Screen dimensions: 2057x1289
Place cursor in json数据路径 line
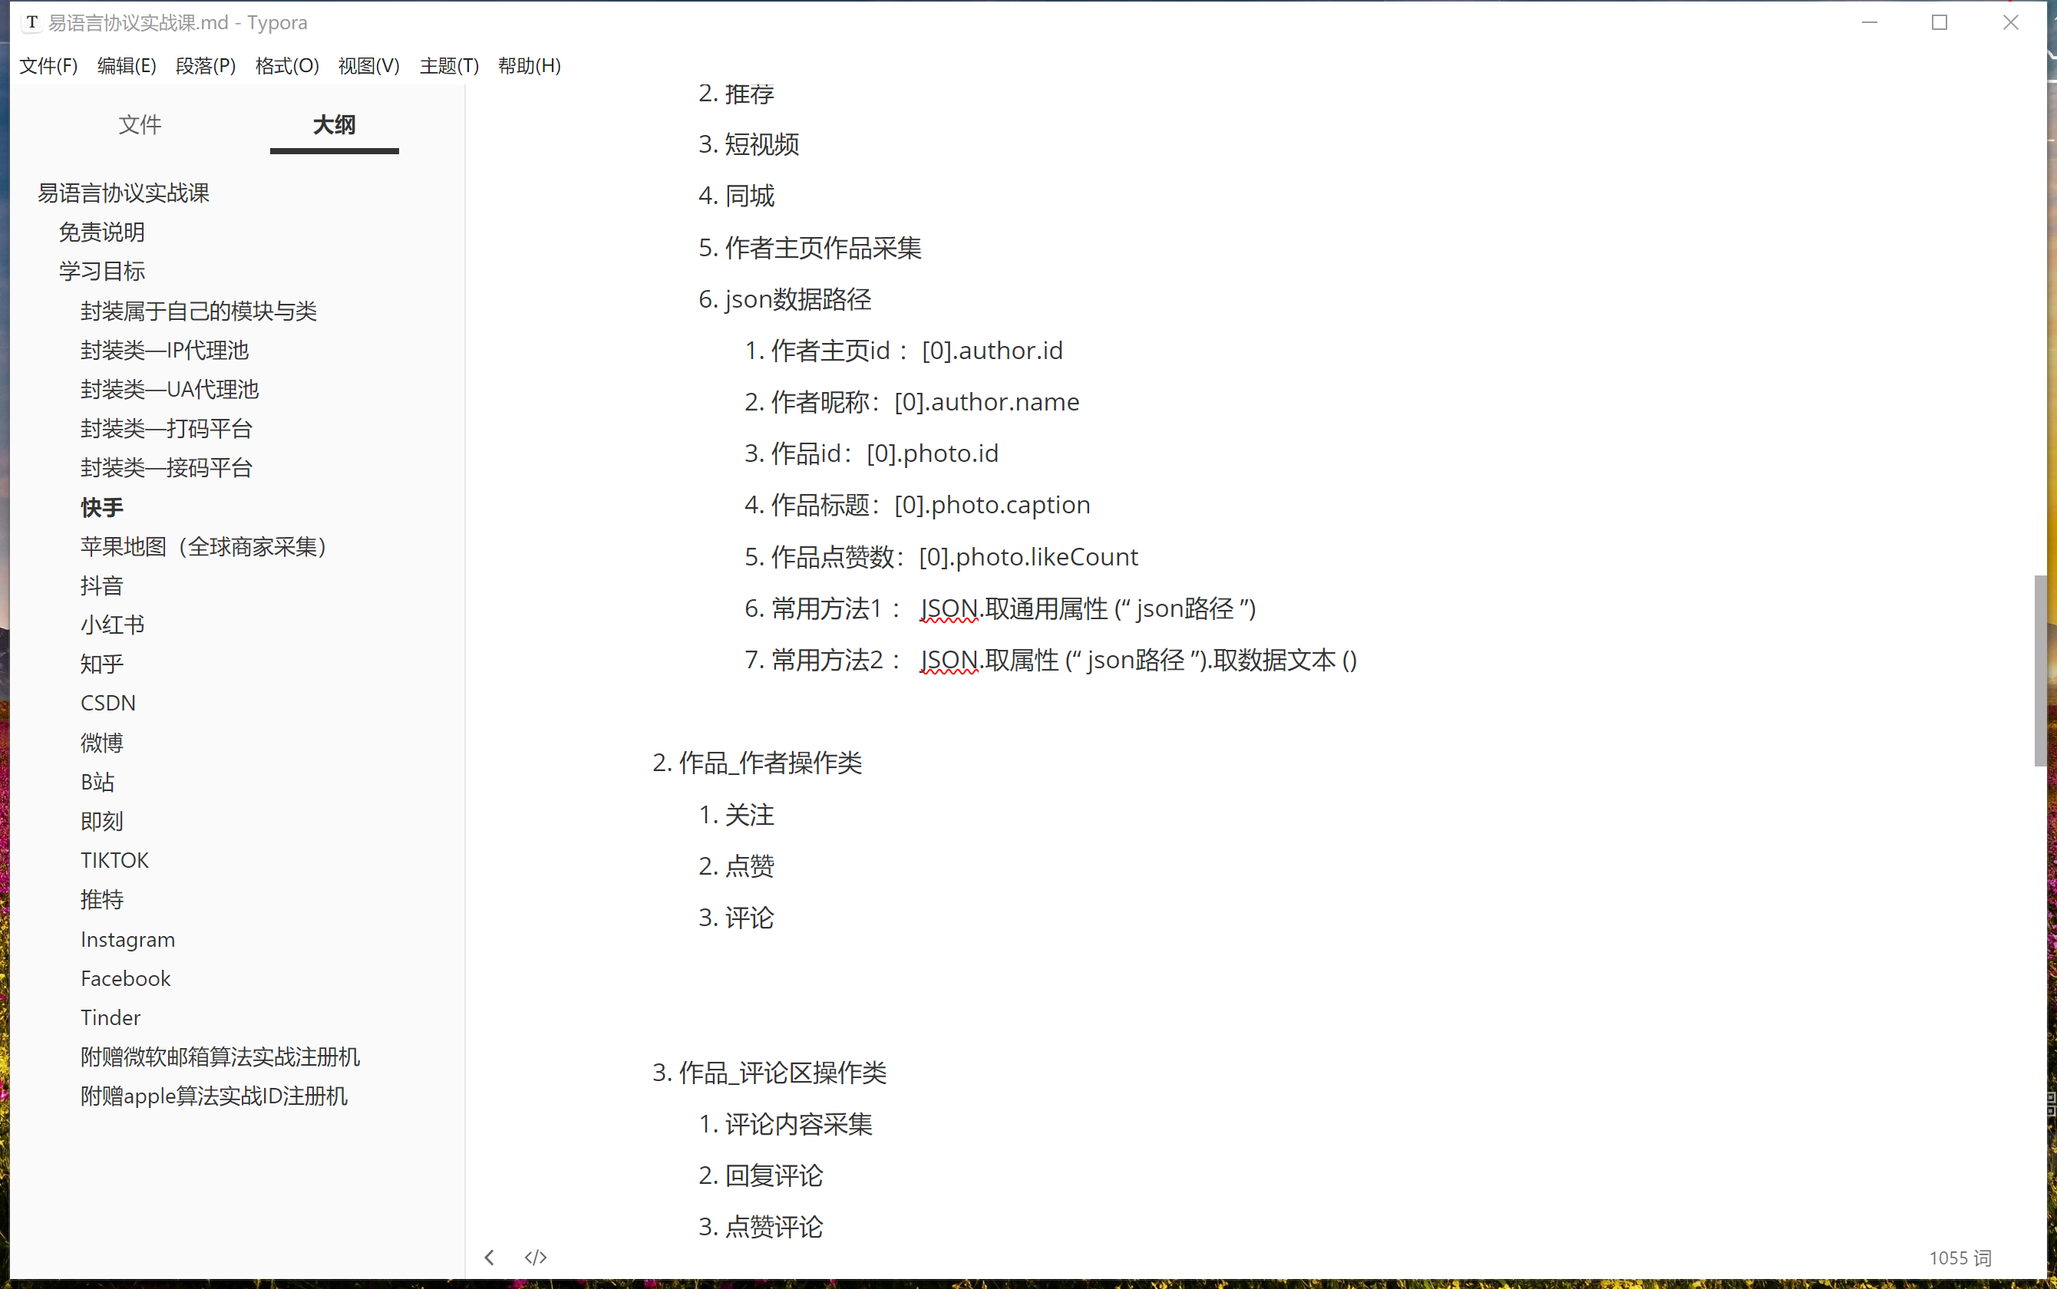coord(797,299)
